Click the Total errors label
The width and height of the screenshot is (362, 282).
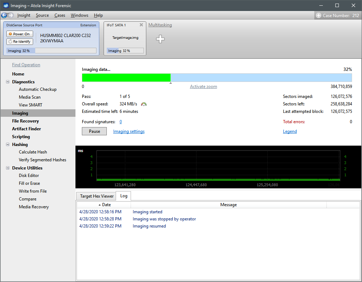(x=294, y=122)
